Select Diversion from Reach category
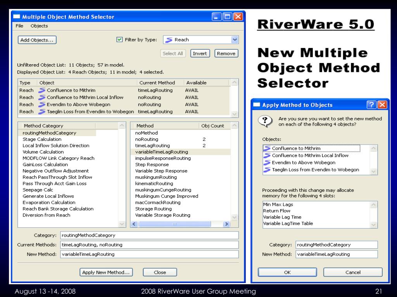The height and width of the screenshot is (297, 397). tap(47, 215)
